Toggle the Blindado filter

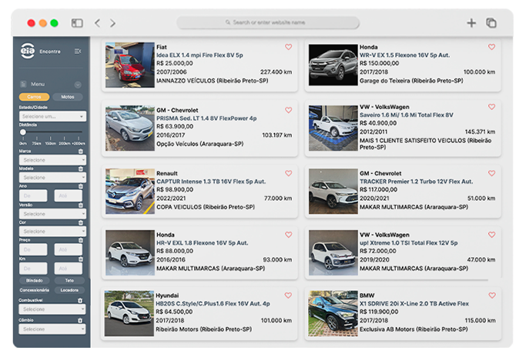click(34, 281)
